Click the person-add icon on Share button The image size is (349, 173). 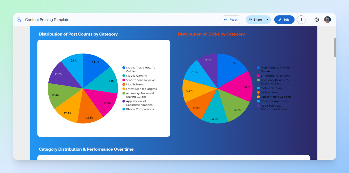point(250,19)
